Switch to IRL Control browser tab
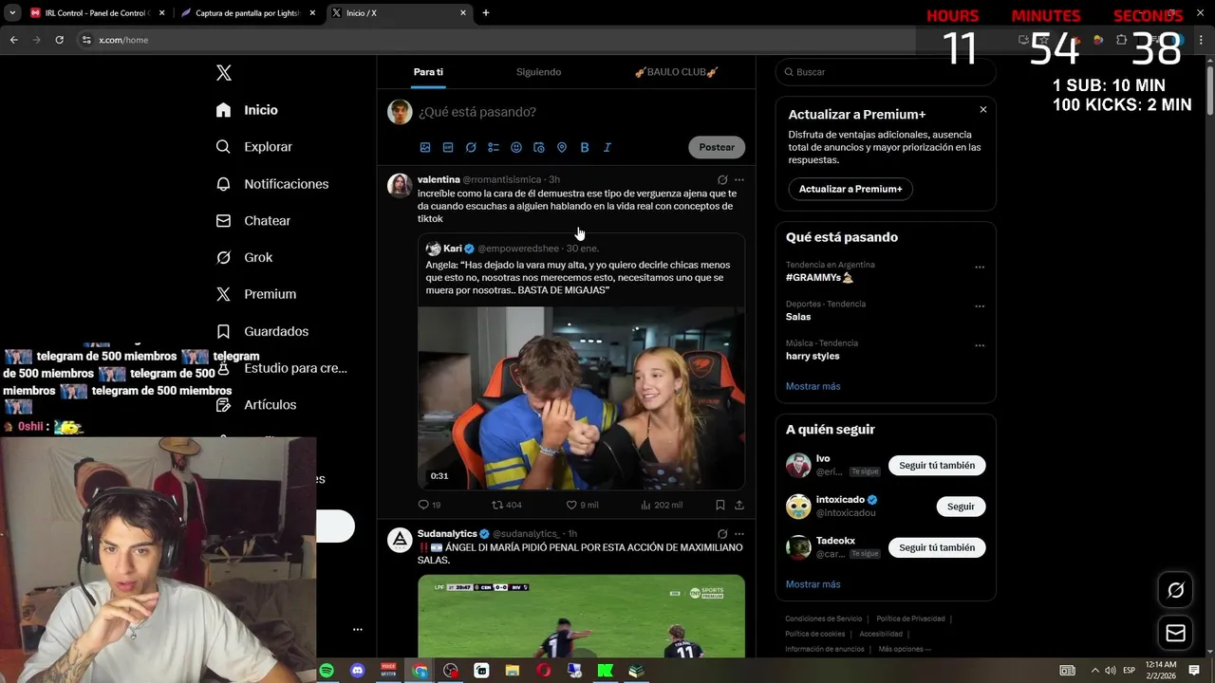This screenshot has width=1215, height=683. click(97, 13)
